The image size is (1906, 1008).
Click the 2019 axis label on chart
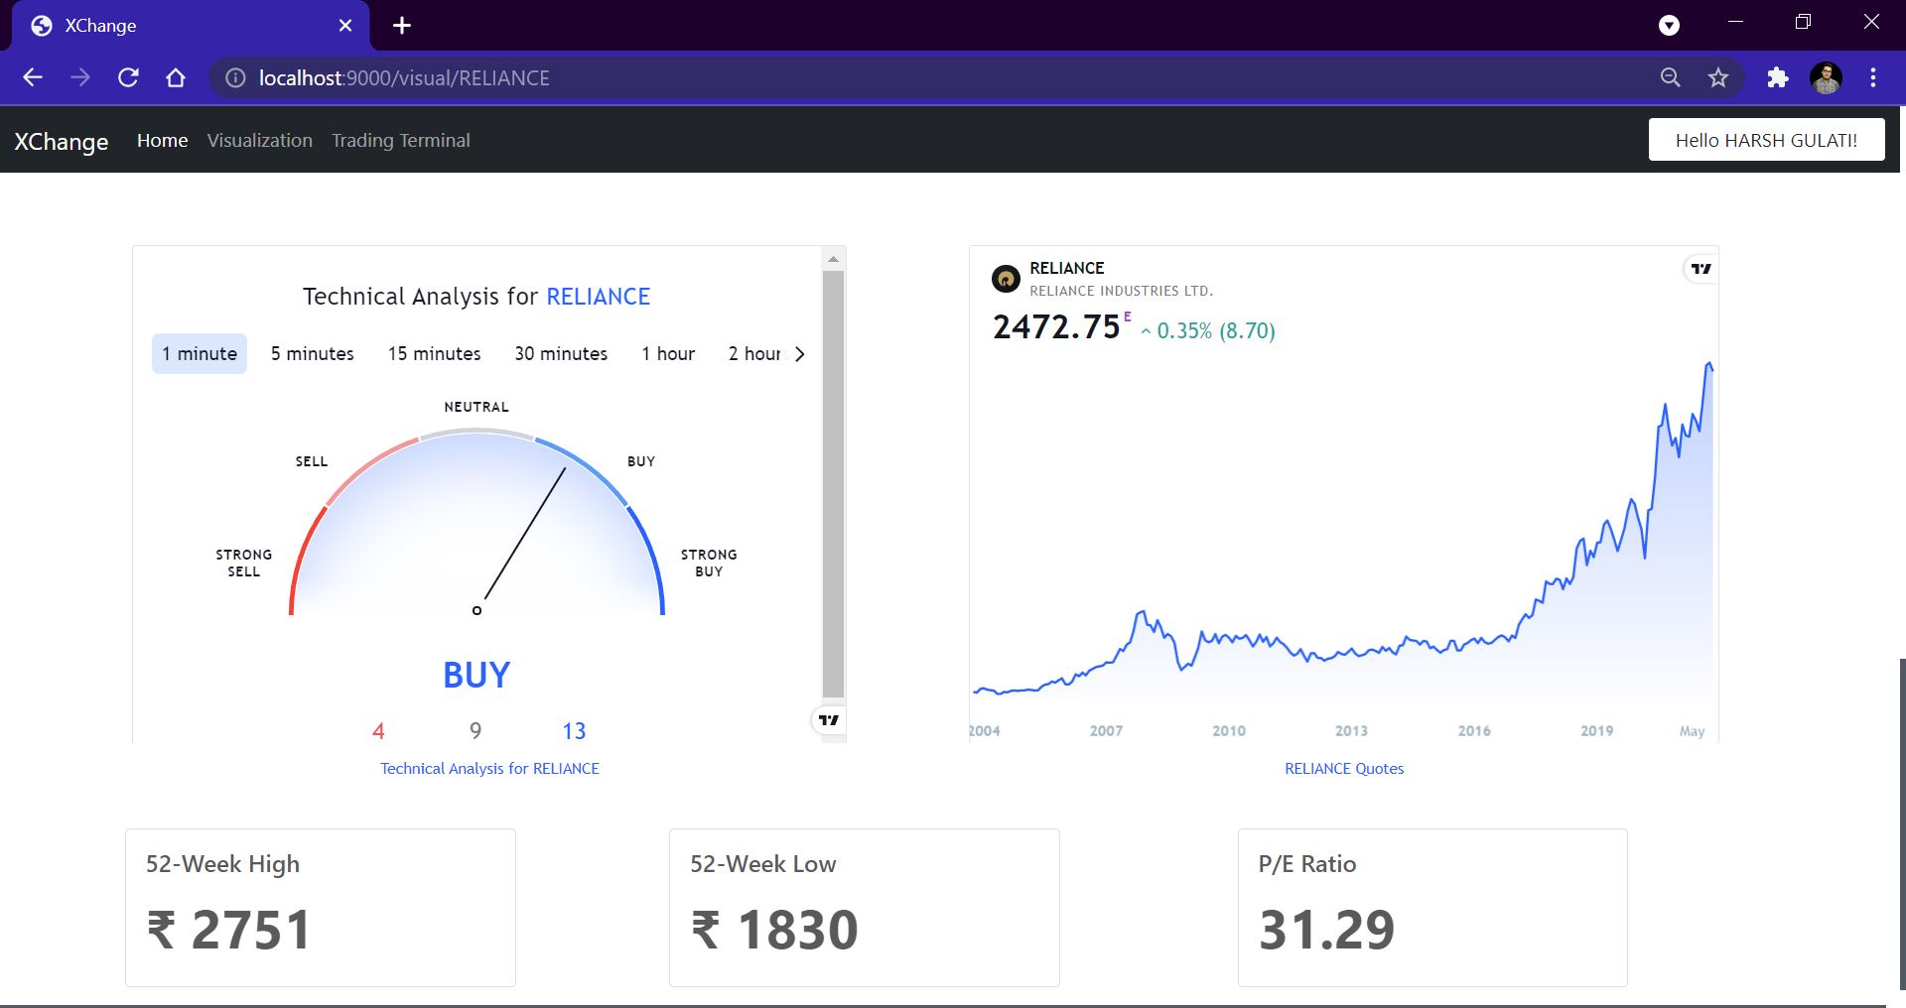pos(1596,731)
